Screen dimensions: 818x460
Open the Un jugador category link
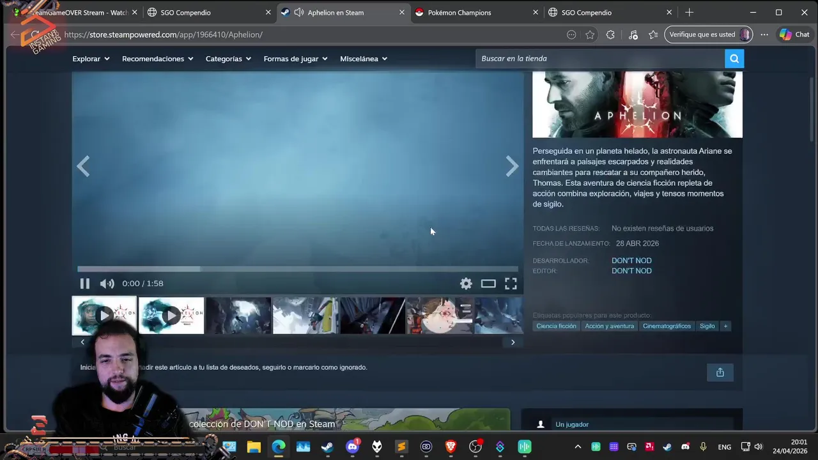click(572, 424)
